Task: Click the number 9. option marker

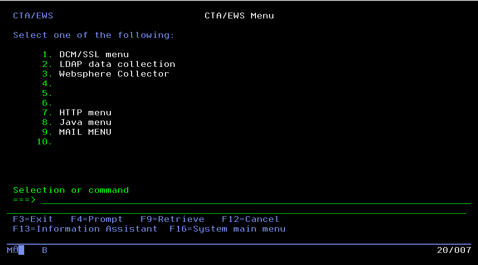Action: [x=47, y=132]
